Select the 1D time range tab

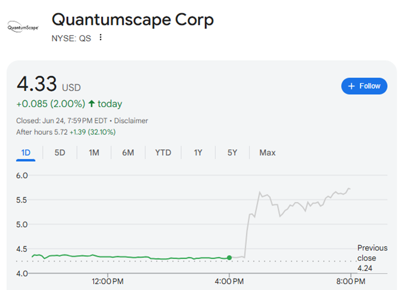[26, 152]
